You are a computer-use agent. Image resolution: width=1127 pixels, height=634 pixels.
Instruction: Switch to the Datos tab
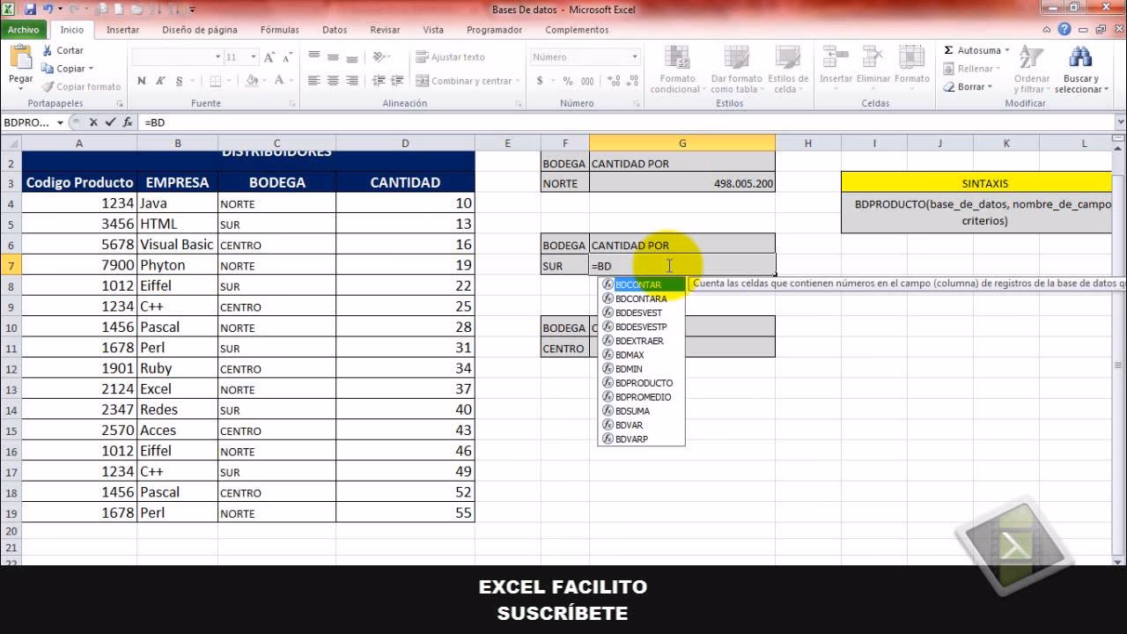coord(335,30)
